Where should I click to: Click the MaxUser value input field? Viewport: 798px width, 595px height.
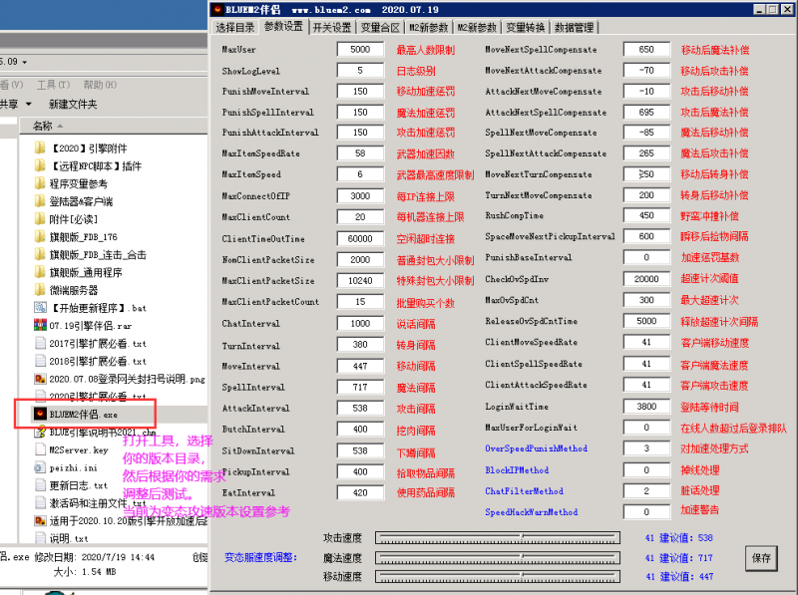tap(360, 50)
